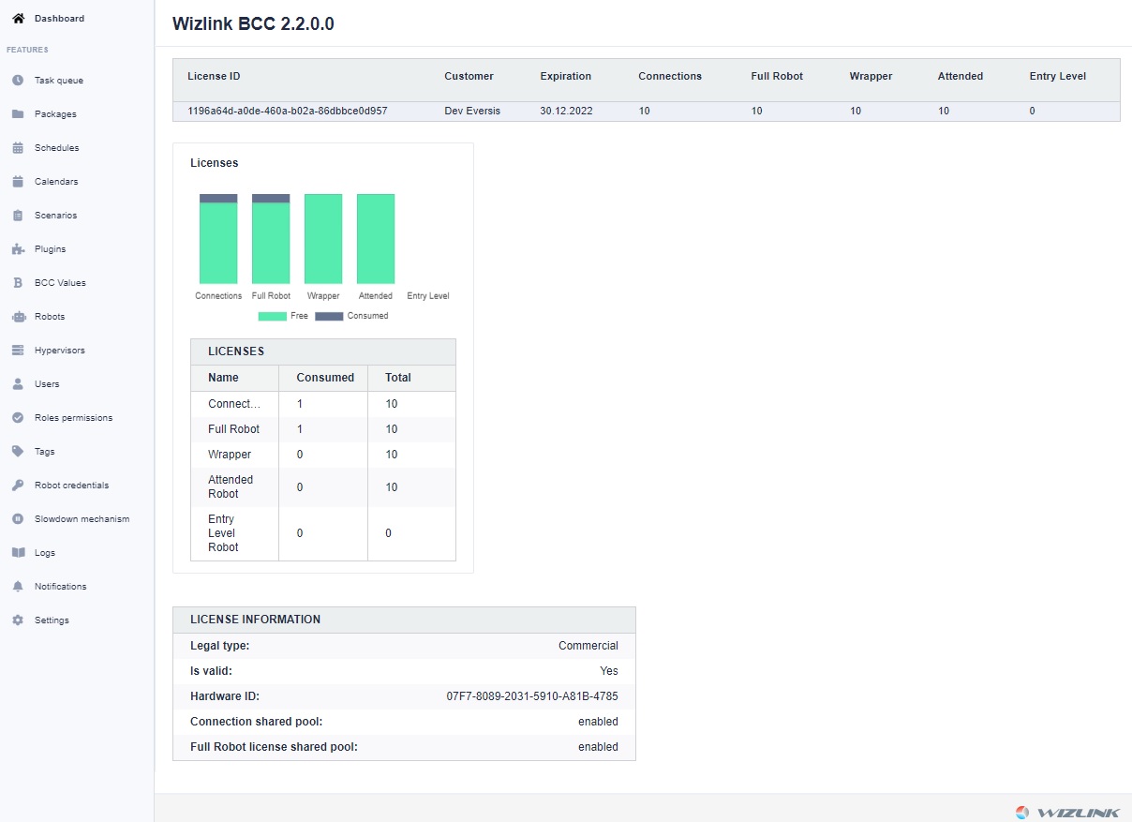Click the Dashboard home icon
1132x822 pixels.
pyautogui.click(x=18, y=18)
